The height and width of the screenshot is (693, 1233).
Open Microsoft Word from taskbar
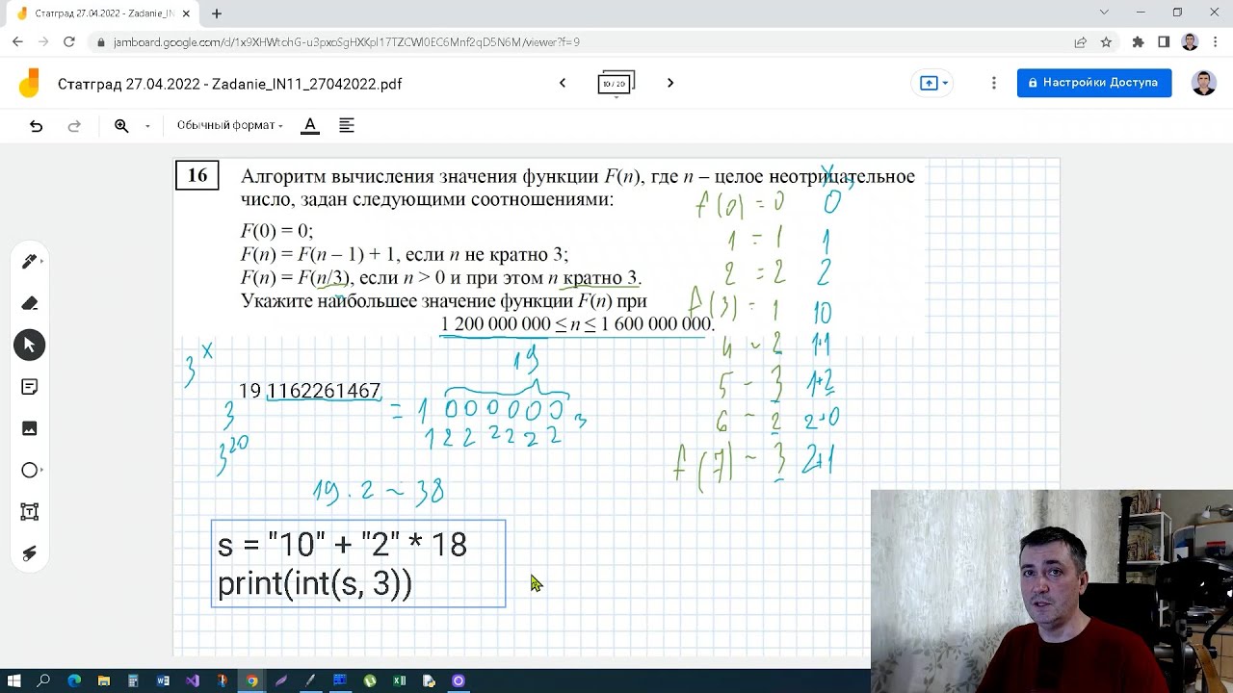tap(163, 680)
